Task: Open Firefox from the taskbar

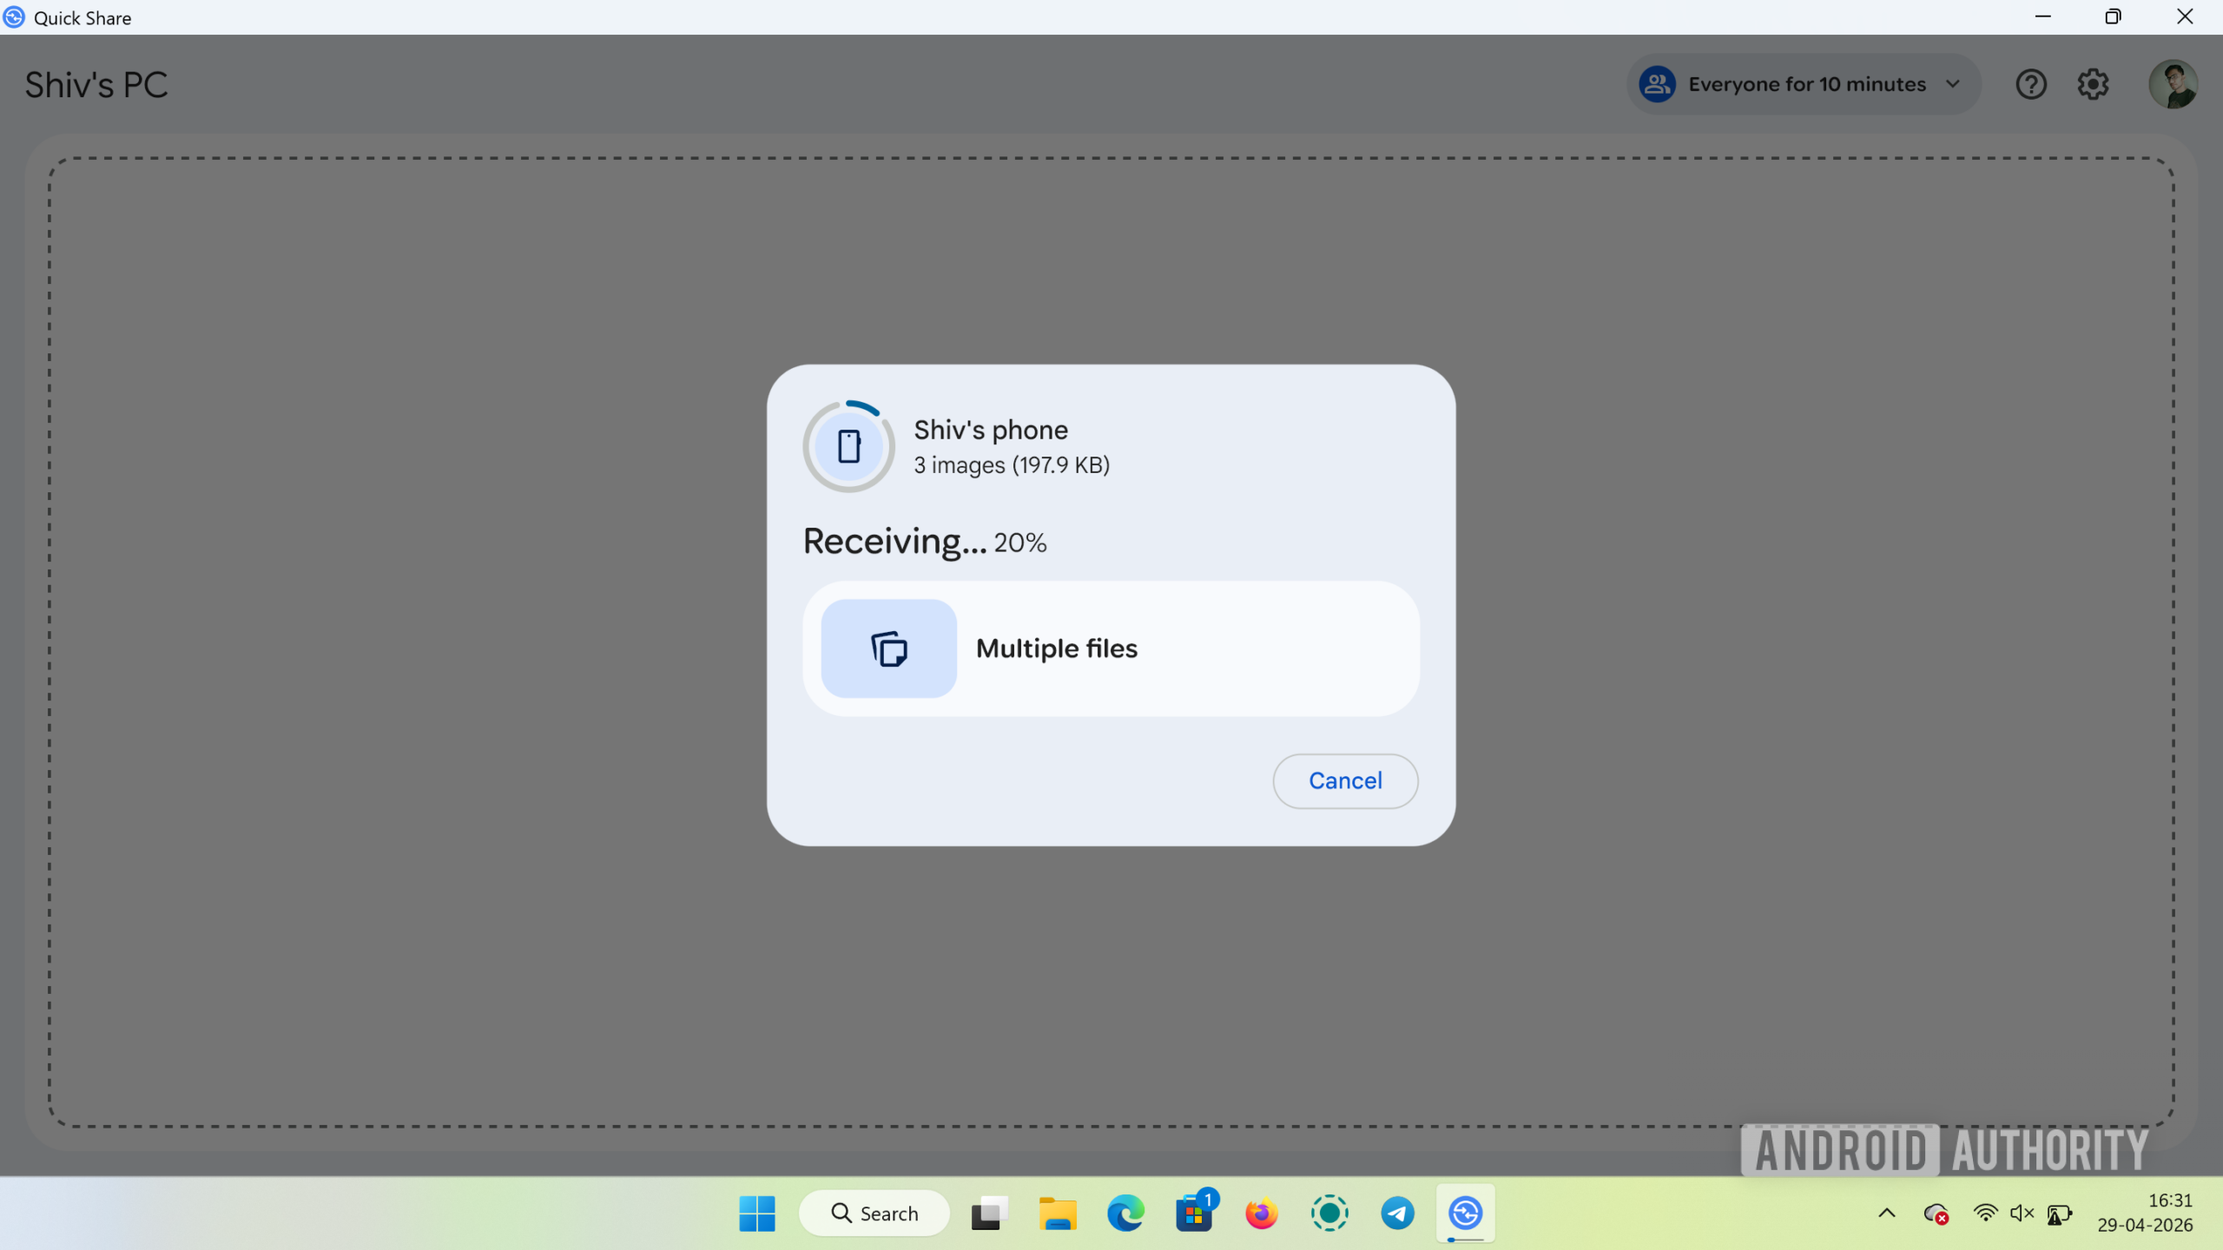Action: tap(1262, 1213)
